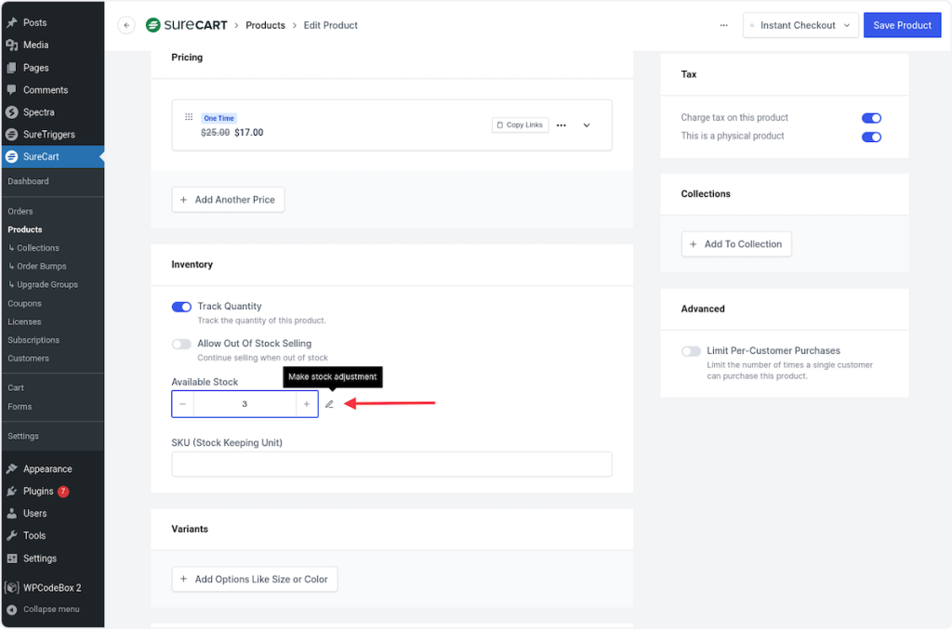Disable the Track Quantity toggle
The height and width of the screenshot is (629, 952).
tap(181, 307)
